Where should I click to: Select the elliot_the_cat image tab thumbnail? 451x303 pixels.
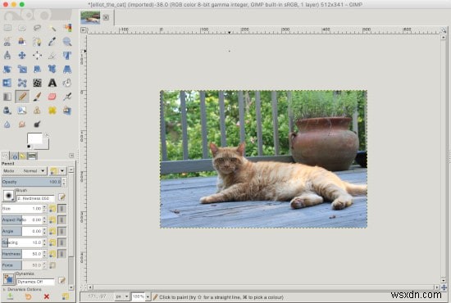[x=90, y=17]
